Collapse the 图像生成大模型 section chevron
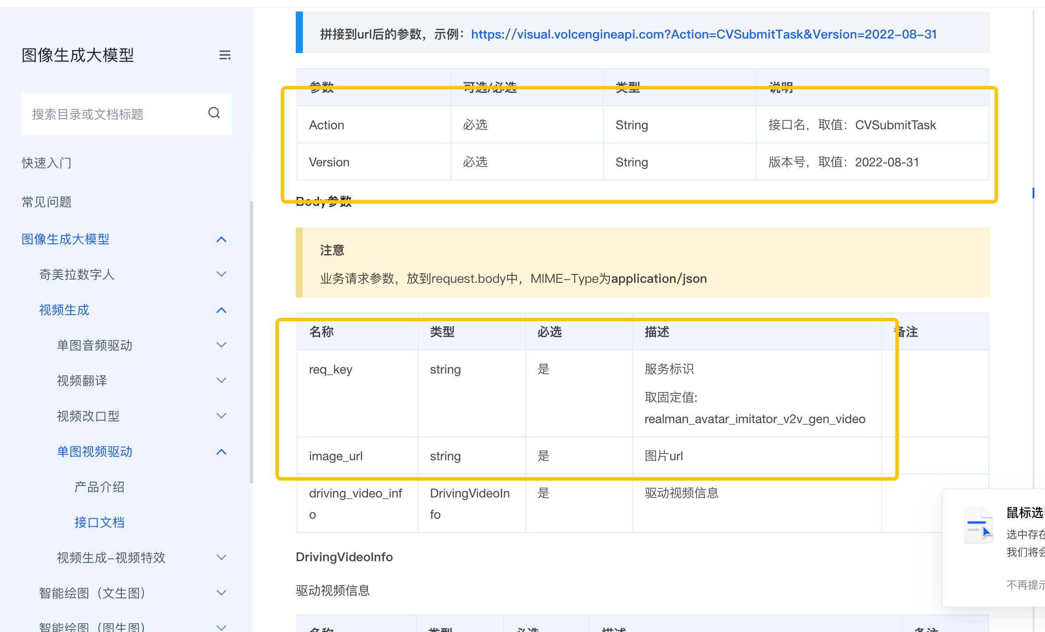The height and width of the screenshot is (632, 1045). 221,239
